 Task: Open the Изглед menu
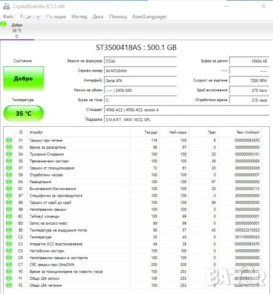(79, 17)
